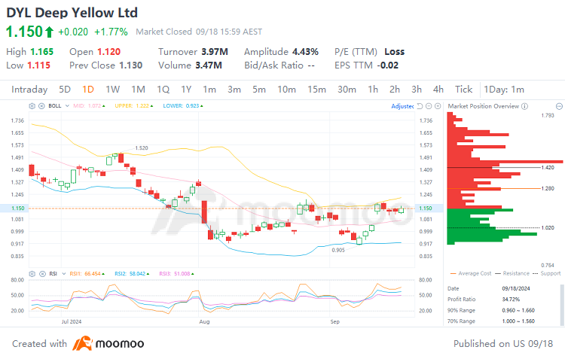Zoom out the chart with minus icon
Screen dimensions: 565x359
[x=429, y=106]
